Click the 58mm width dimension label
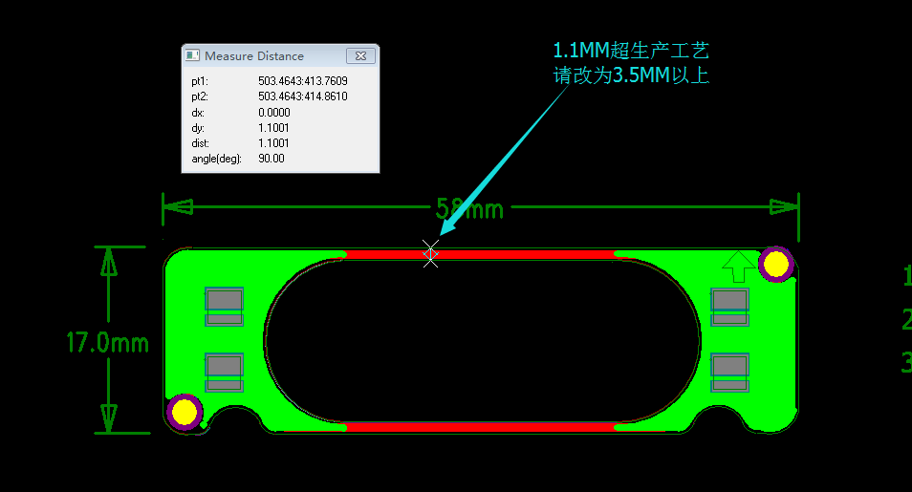 coord(468,208)
